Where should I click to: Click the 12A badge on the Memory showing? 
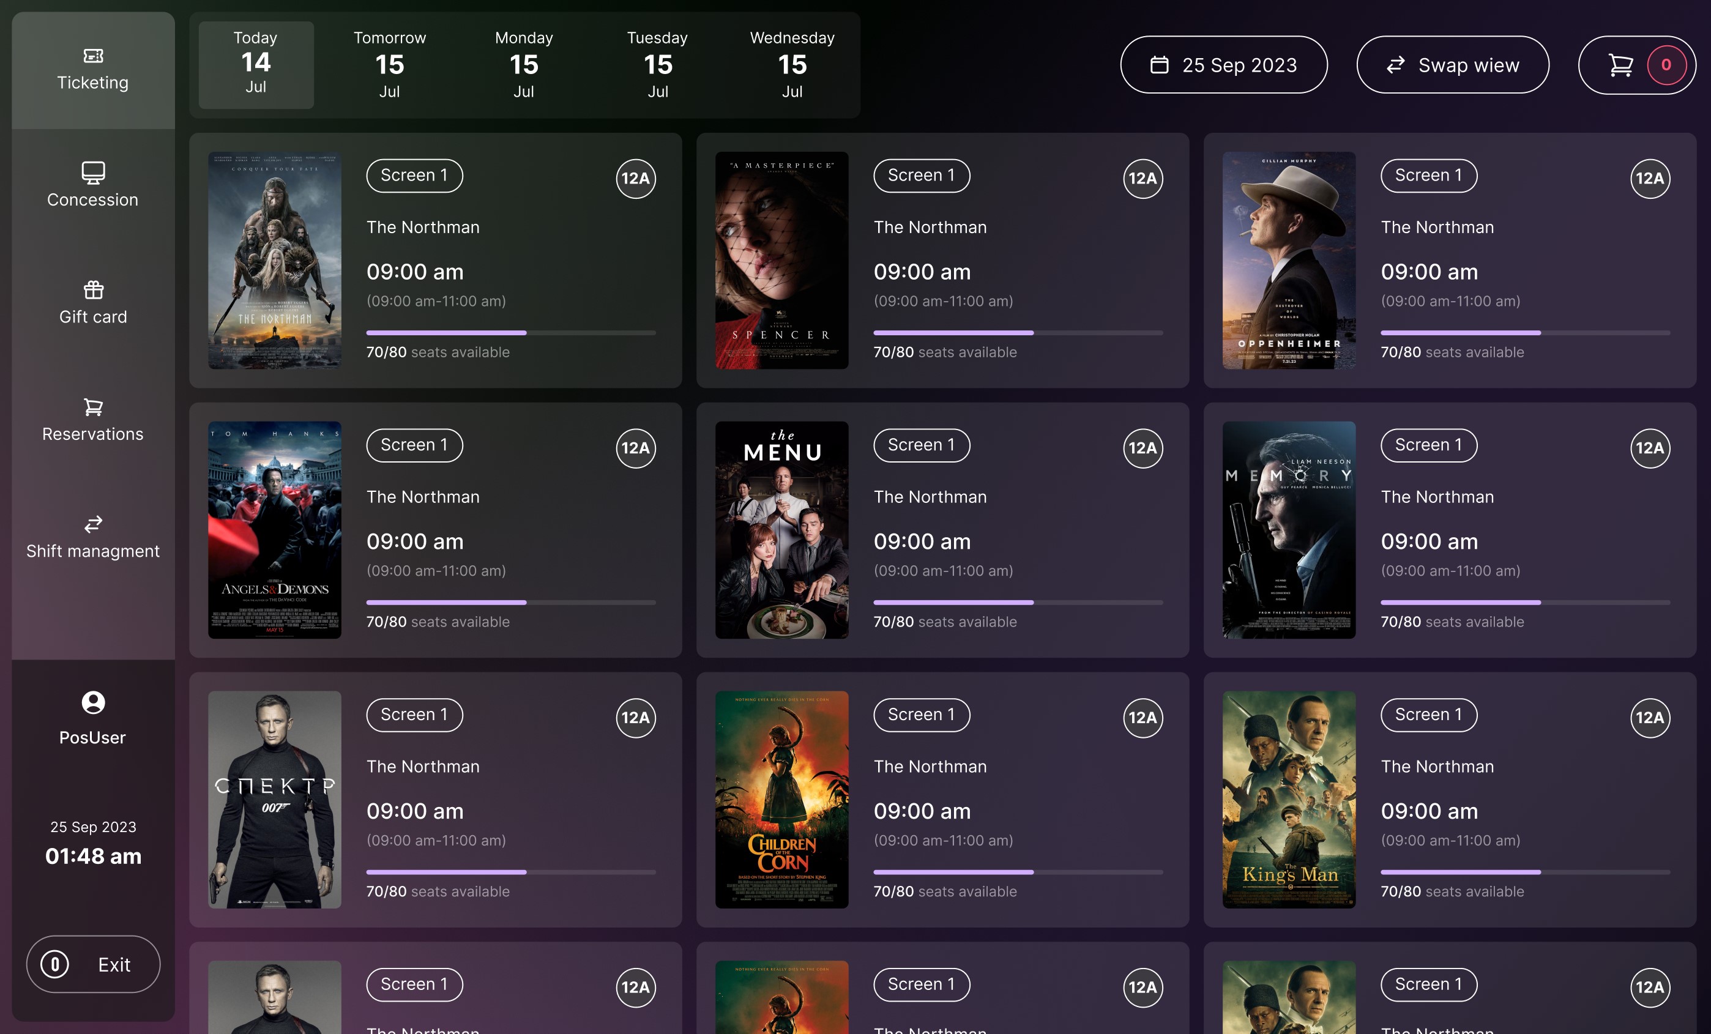tap(1649, 448)
